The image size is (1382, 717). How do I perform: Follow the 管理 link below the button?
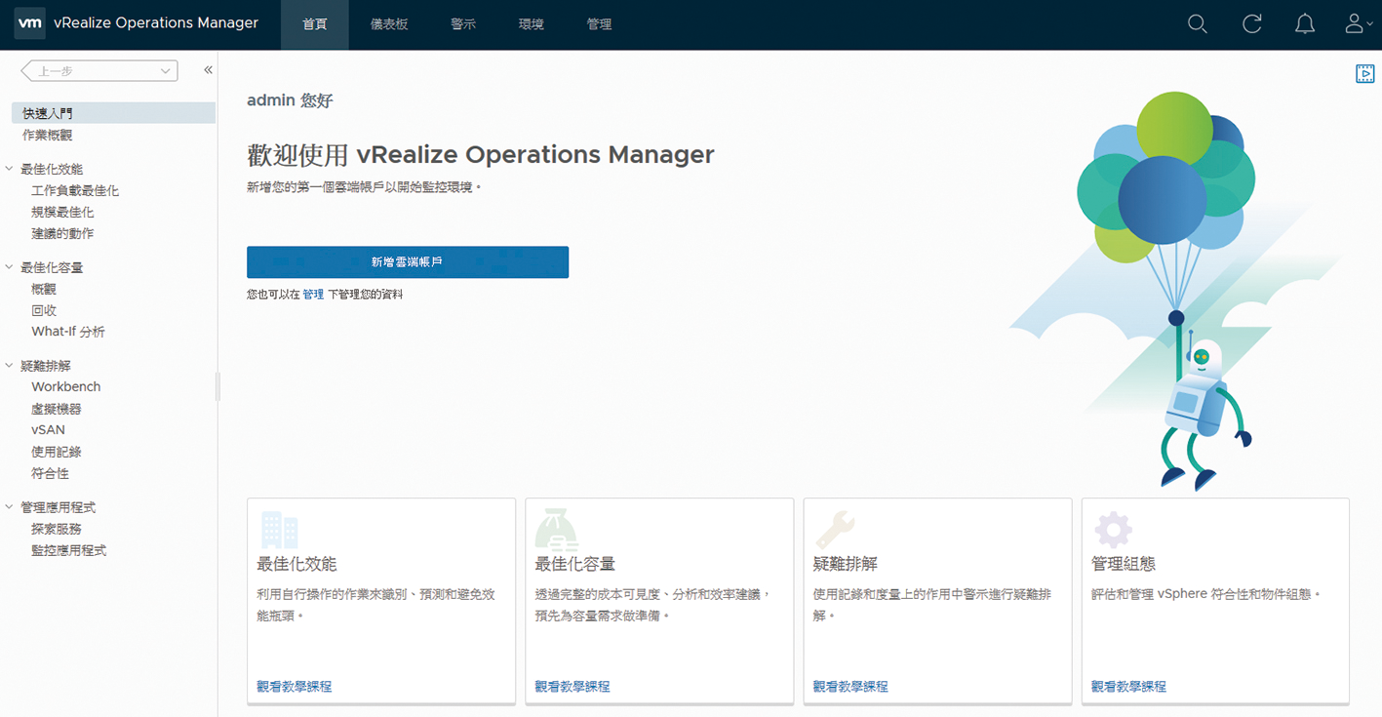313,294
